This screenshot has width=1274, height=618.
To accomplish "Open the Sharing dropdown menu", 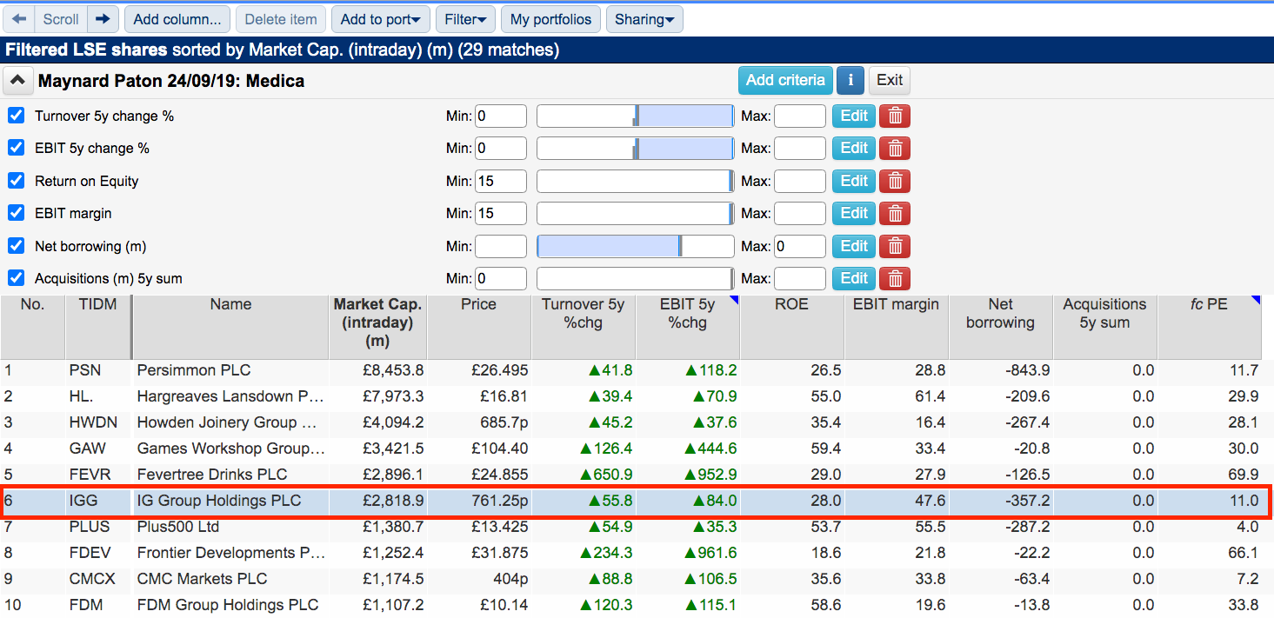I will (644, 19).
